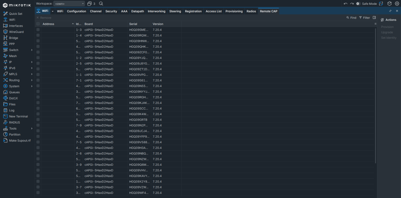Select the checkbox for serial HGQ09HNW...
The height and width of the screenshot is (198, 401).
(x=38, y=41)
